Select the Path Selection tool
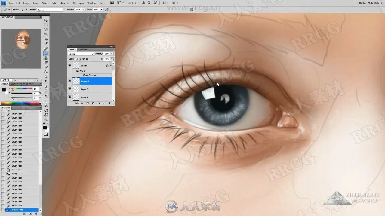This screenshot has height=216, width=385. (46, 96)
